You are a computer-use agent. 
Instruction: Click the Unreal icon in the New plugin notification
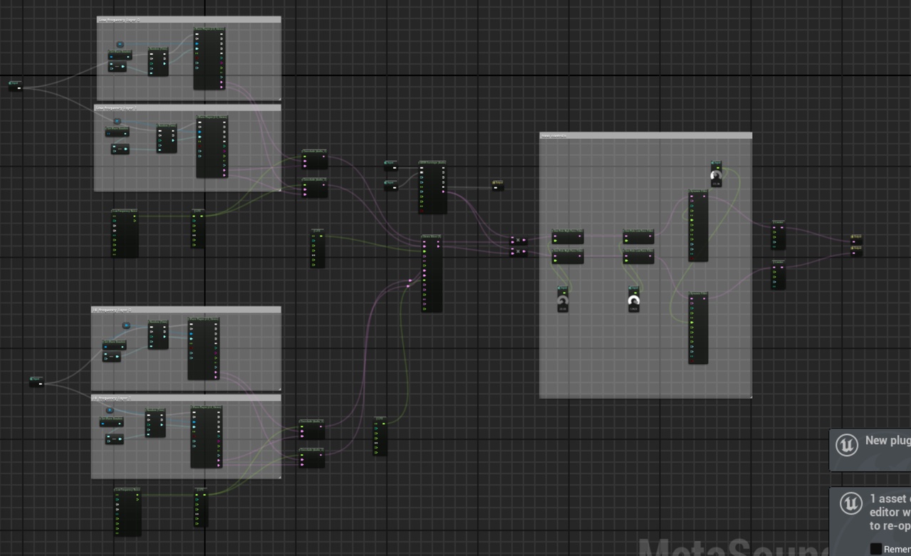tap(847, 445)
